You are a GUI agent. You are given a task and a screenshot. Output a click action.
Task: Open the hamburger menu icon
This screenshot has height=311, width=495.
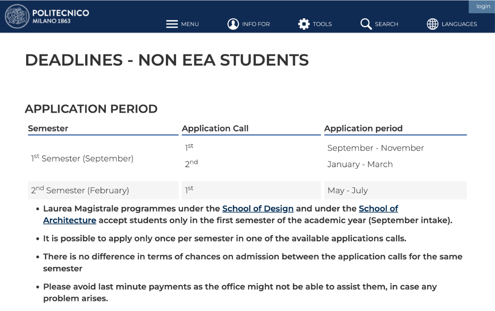(x=172, y=24)
